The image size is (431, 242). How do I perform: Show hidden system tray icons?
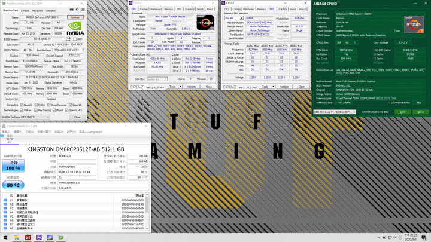coord(379,238)
